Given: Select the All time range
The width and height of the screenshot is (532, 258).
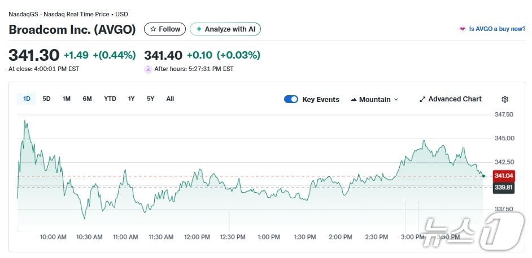Looking at the screenshot, I should 170,99.
